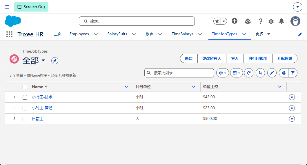Focus the 搜索此列表 search field
The width and height of the screenshot is (307, 165).
[179, 73]
